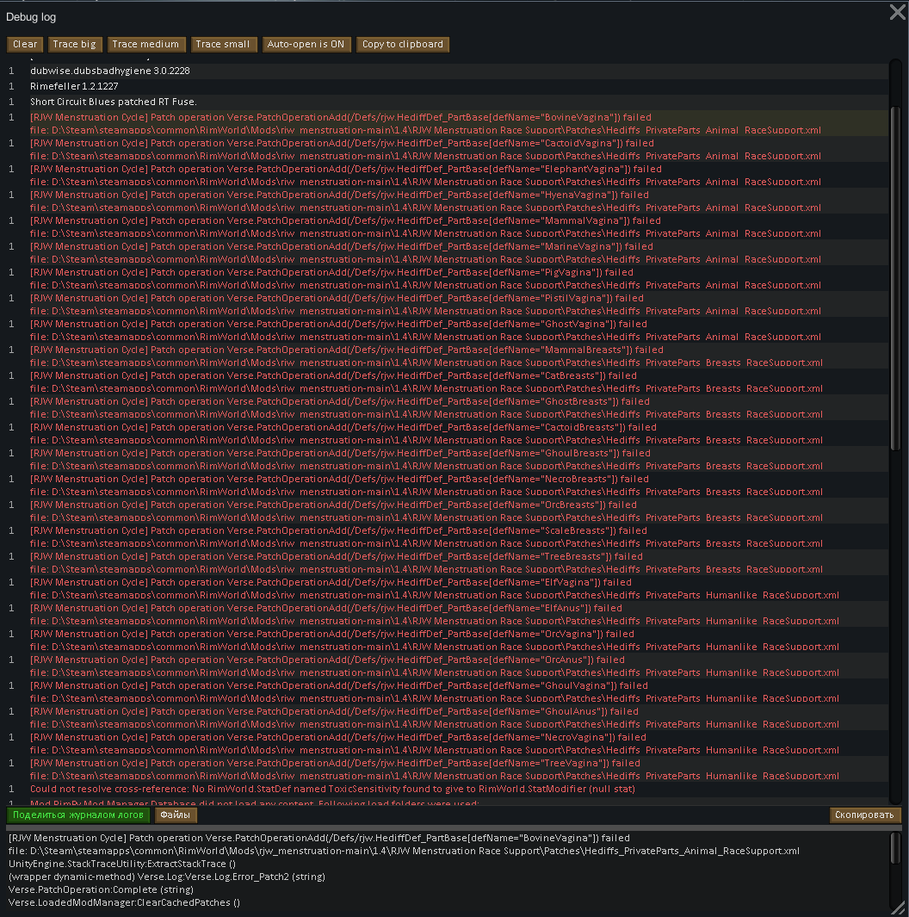Click the Скопировать button
Screen dimensions: 909x917
tap(864, 815)
